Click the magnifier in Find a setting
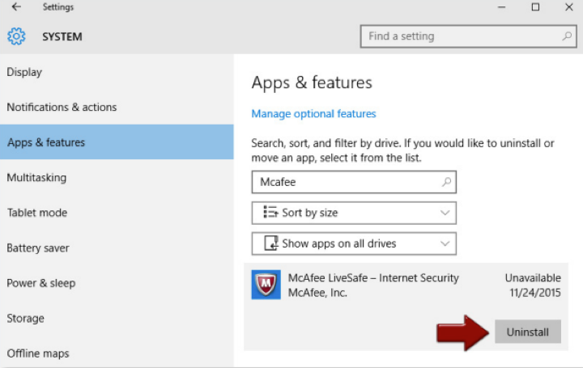Screen dimensions: 583x368 click(x=567, y=36)
